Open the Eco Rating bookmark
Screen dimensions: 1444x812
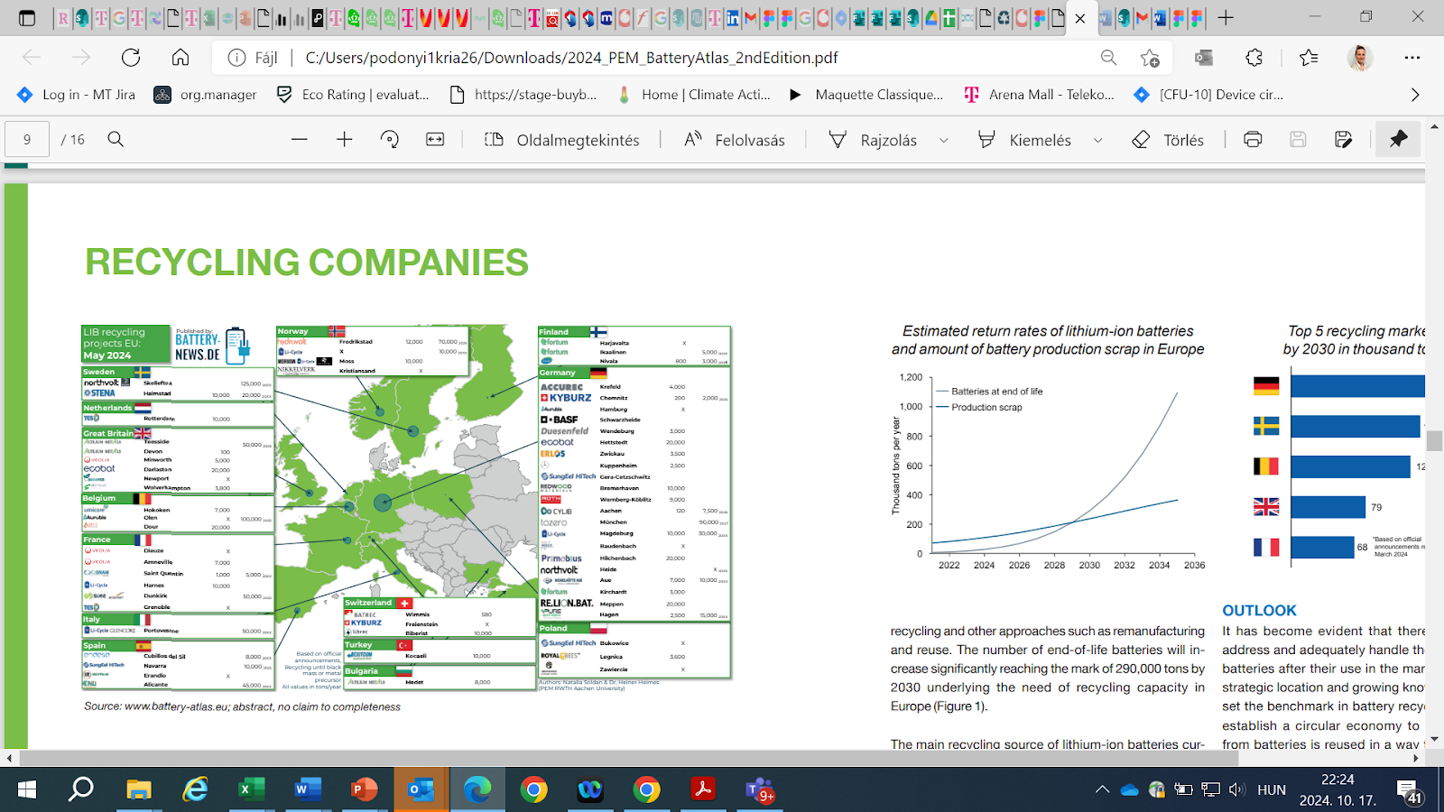coord(353,94)
